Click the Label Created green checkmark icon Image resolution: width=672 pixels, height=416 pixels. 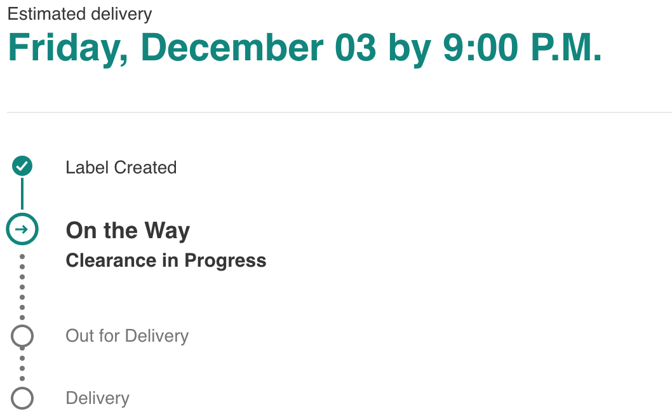(x=22, y=167)
